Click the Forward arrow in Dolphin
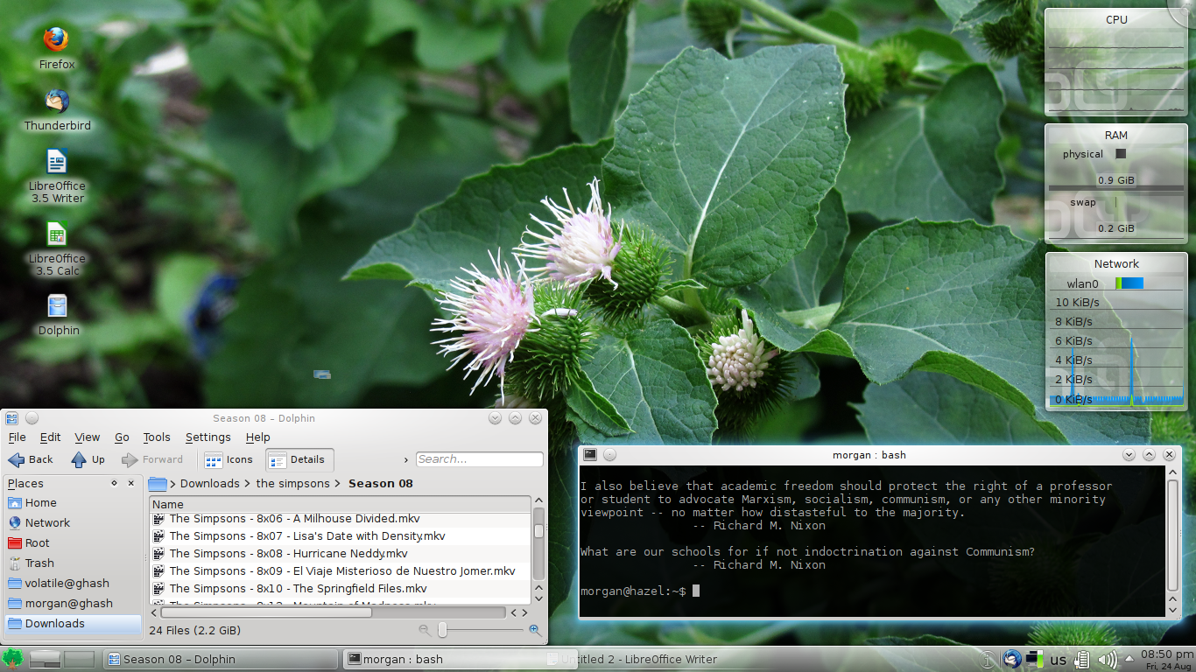 tap(152, 459)
